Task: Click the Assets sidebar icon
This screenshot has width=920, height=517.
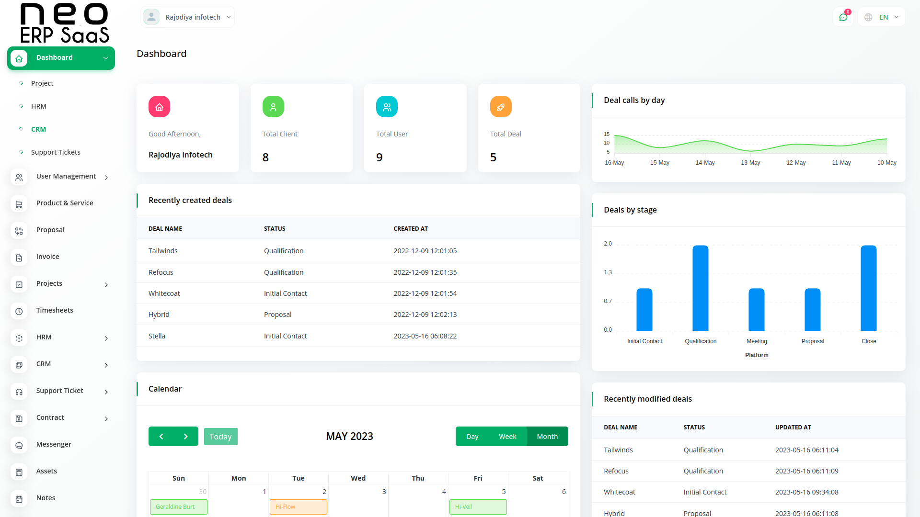Action: (x=19, y=472)
